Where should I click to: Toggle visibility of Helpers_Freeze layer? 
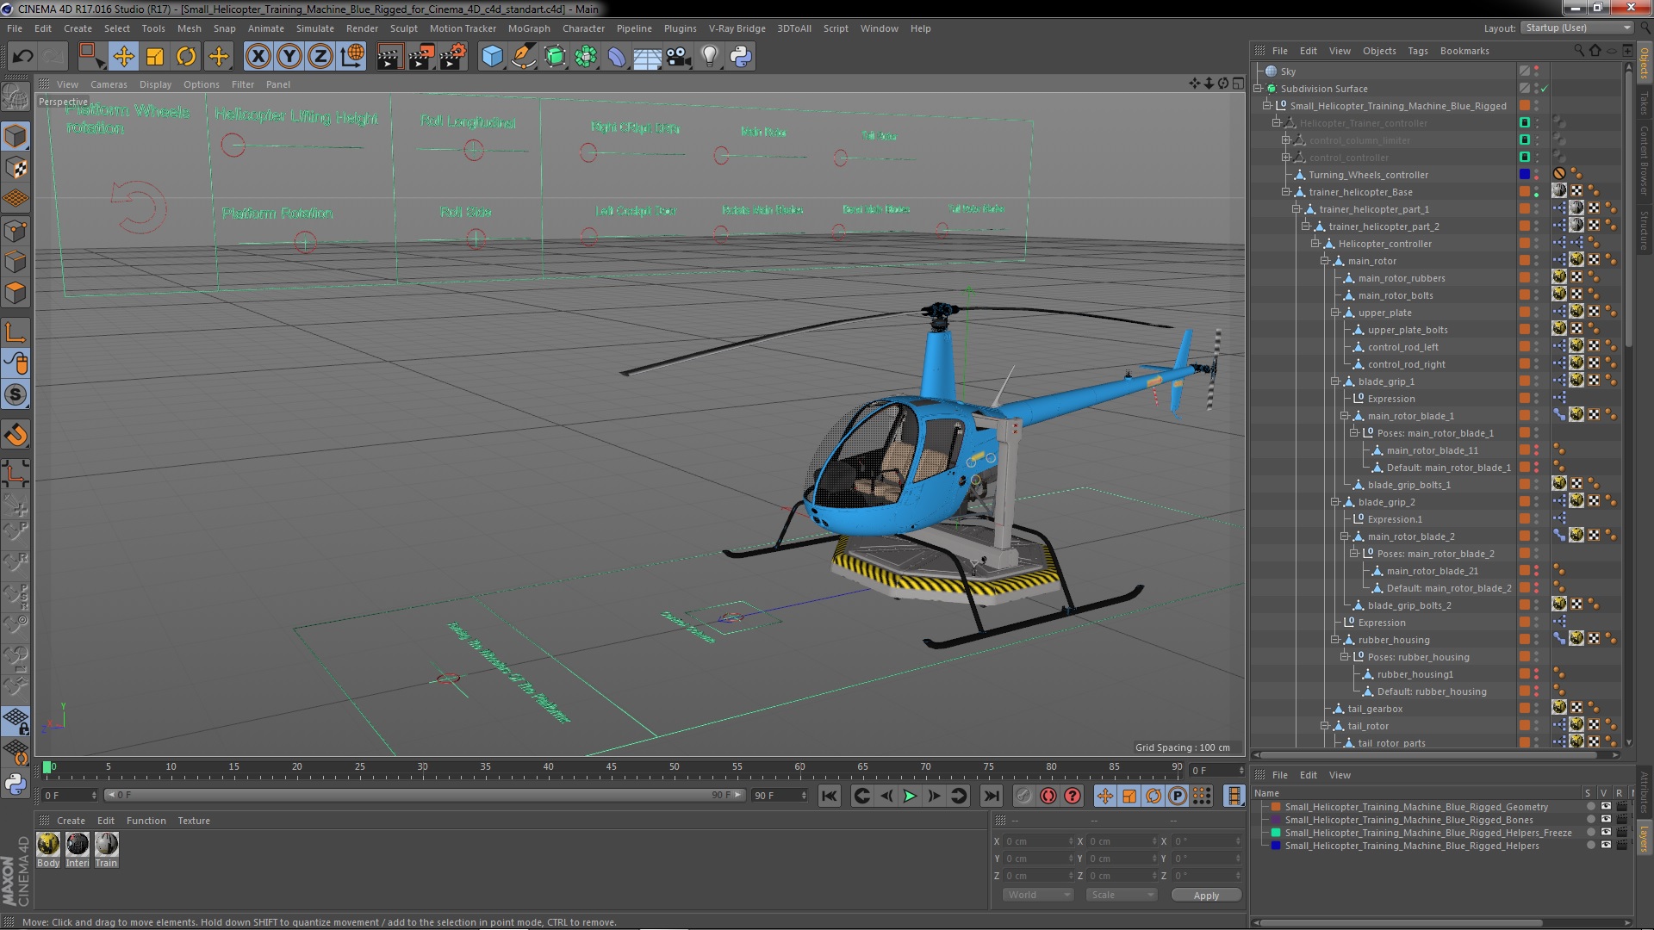1606,833
